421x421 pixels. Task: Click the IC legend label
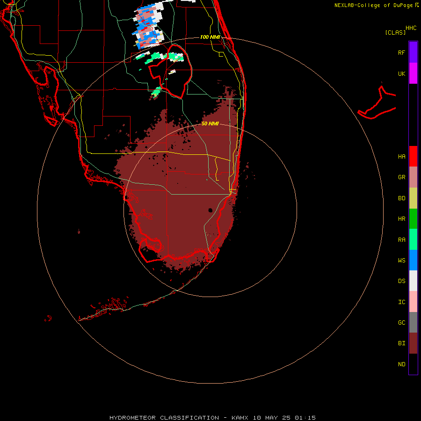[x=401, y=302]
